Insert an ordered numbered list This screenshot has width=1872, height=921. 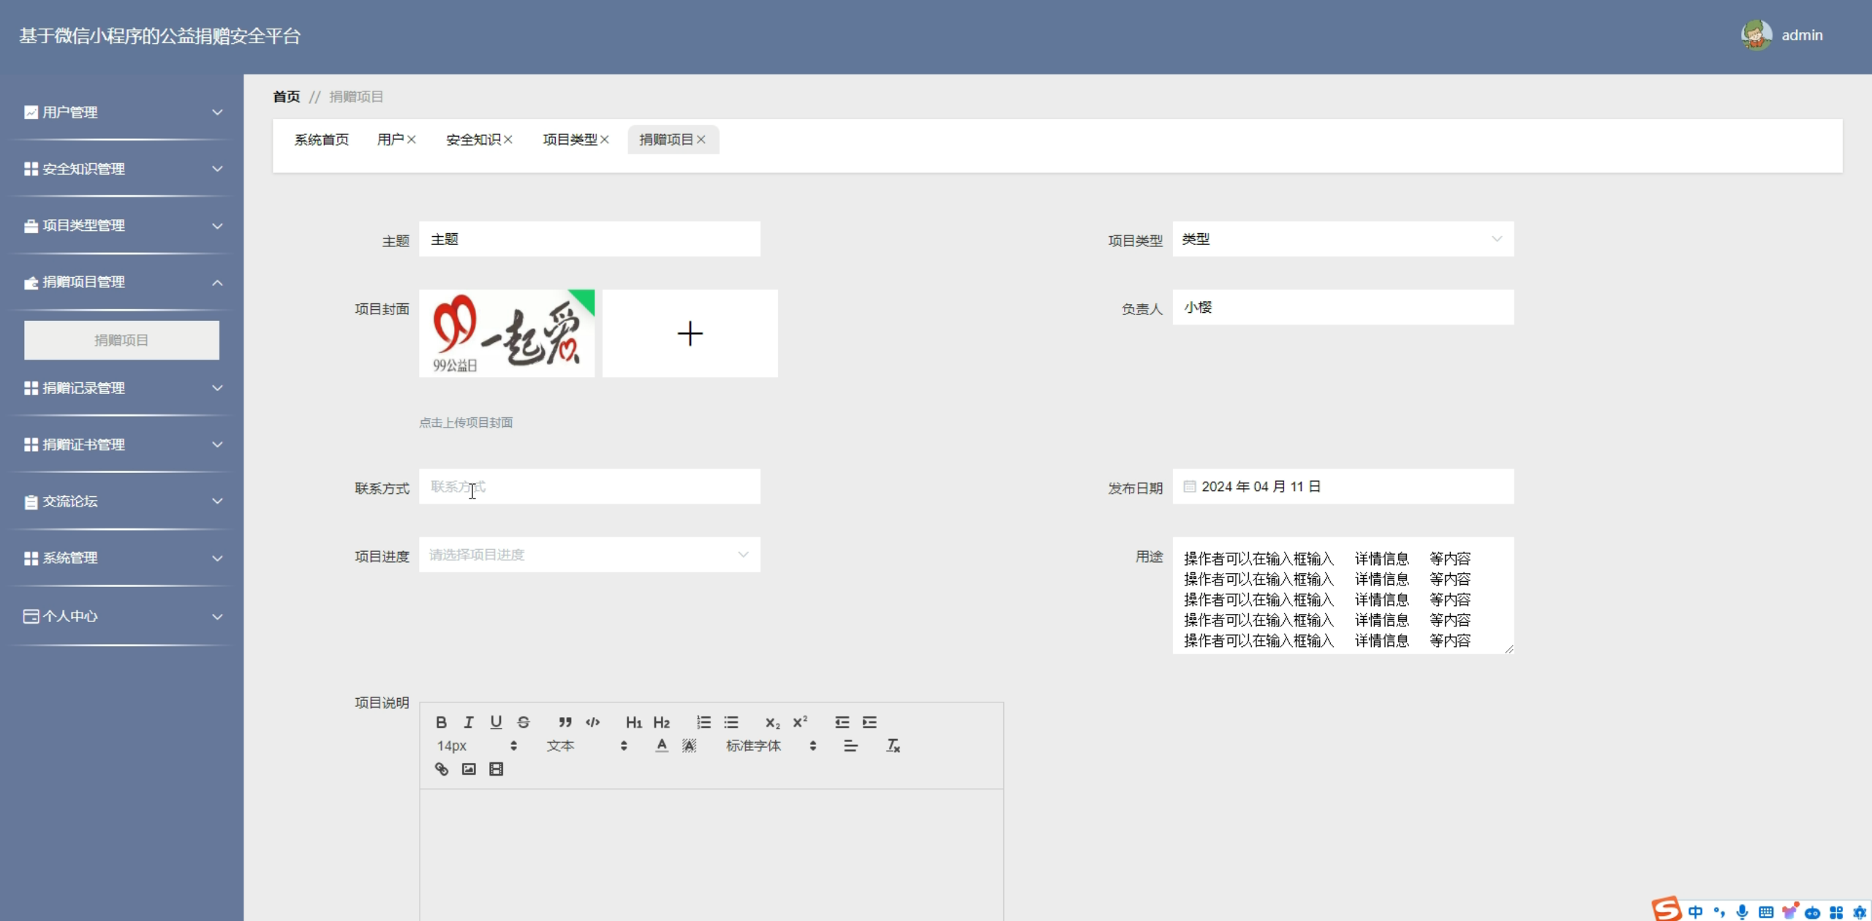click(x=703, y=722)
